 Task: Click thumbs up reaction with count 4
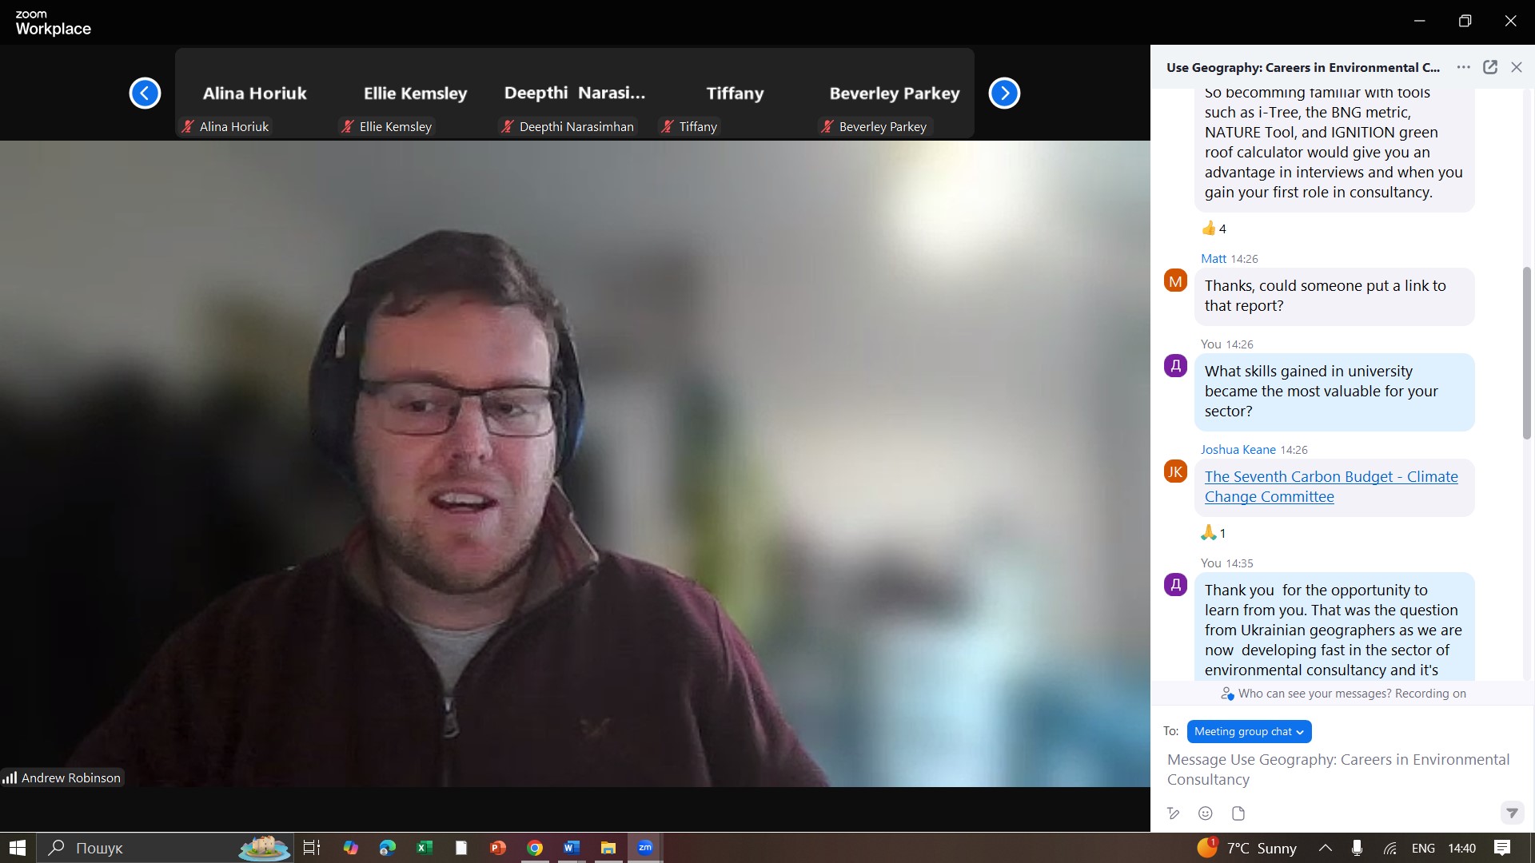[1214, 229]
